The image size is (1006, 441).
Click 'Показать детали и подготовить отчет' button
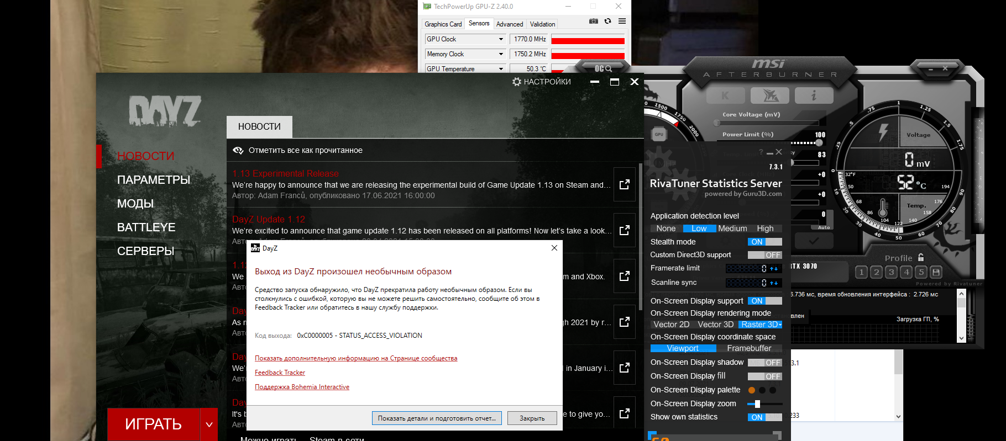[437, 418]
